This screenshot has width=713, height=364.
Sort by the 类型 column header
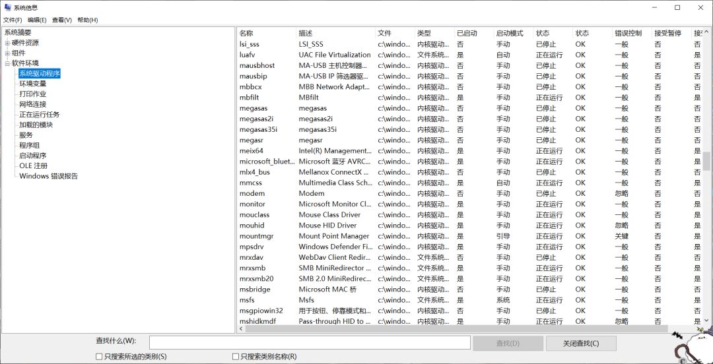coord(434,33)
